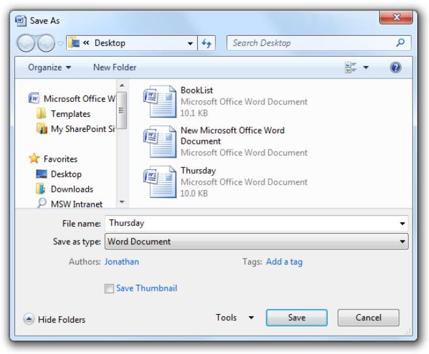The height and width of the screenshot is (354, 429).
Task: Create a New Folder
Action: coord(115,67)
